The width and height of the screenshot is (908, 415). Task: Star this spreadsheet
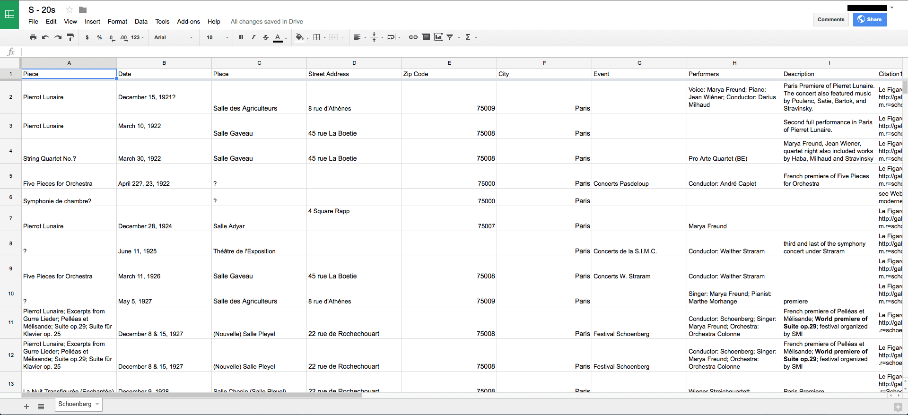click(x=70, y=10)
